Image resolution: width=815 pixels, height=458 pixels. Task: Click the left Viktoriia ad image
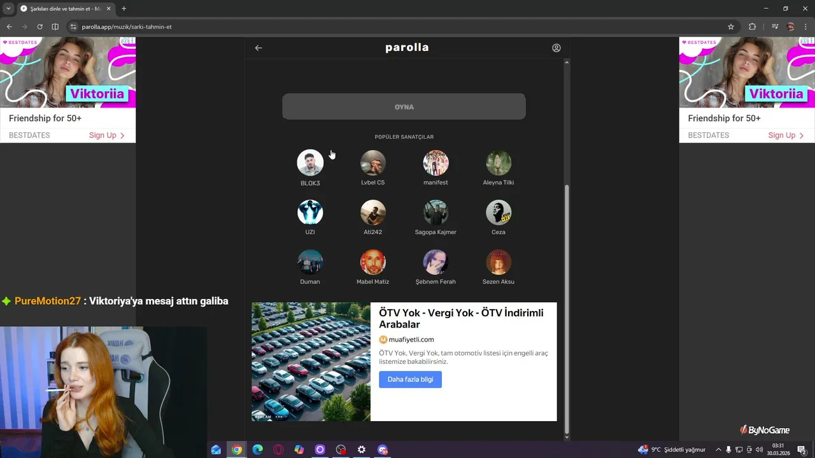coord(67,72)
